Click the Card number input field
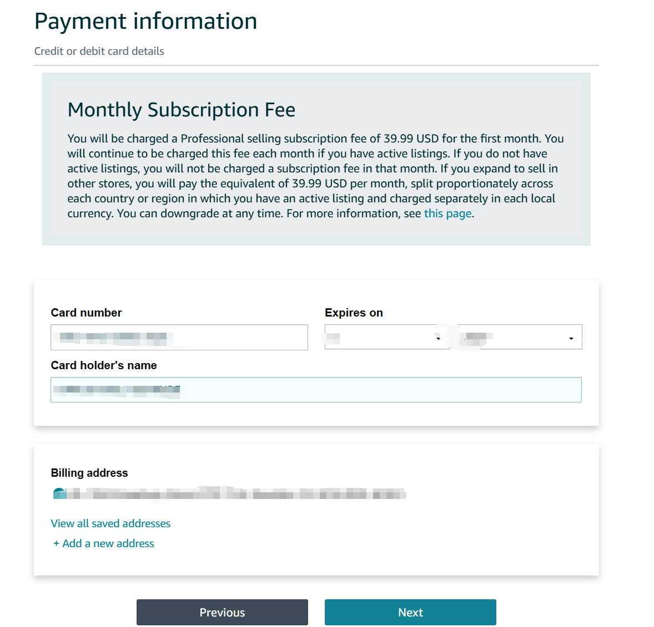Screen dimensions: 654x627 tap(179, 337)
